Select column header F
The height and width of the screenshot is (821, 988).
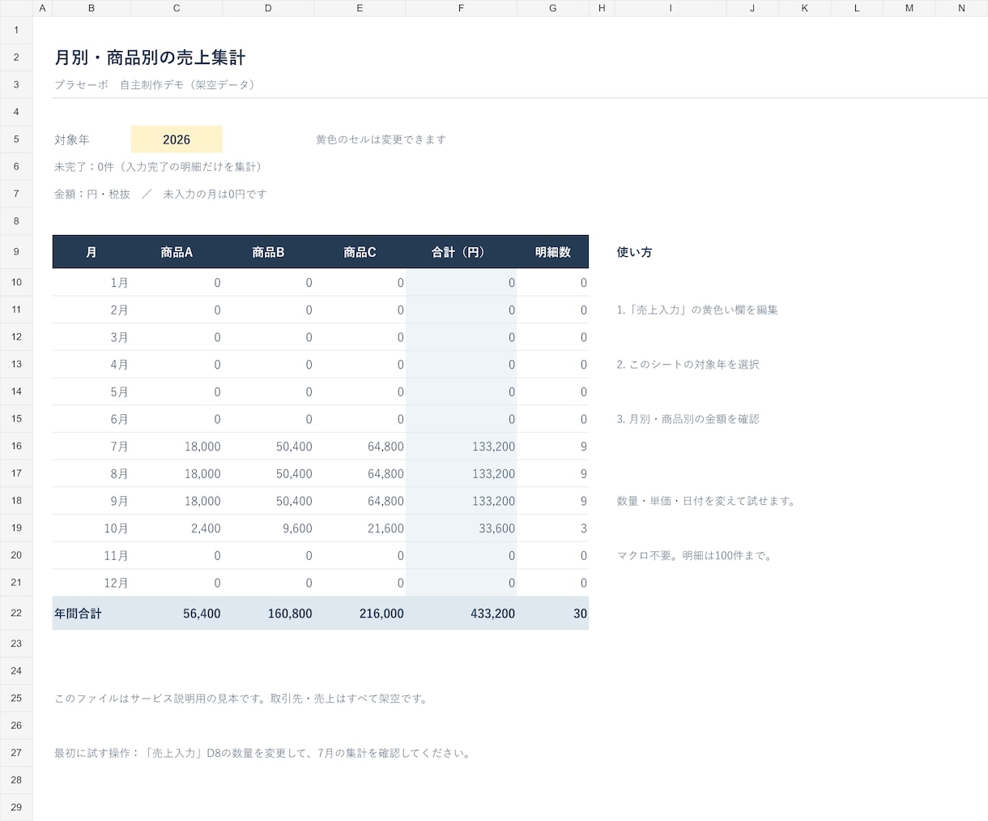point(461,8)
